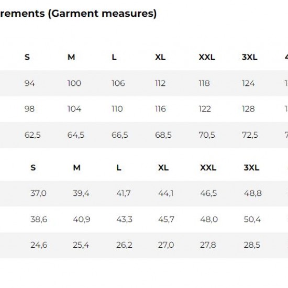Click the value 62,5 in top table
The height and width of the screenshot is (288, 288).
(x=32, y=135)
